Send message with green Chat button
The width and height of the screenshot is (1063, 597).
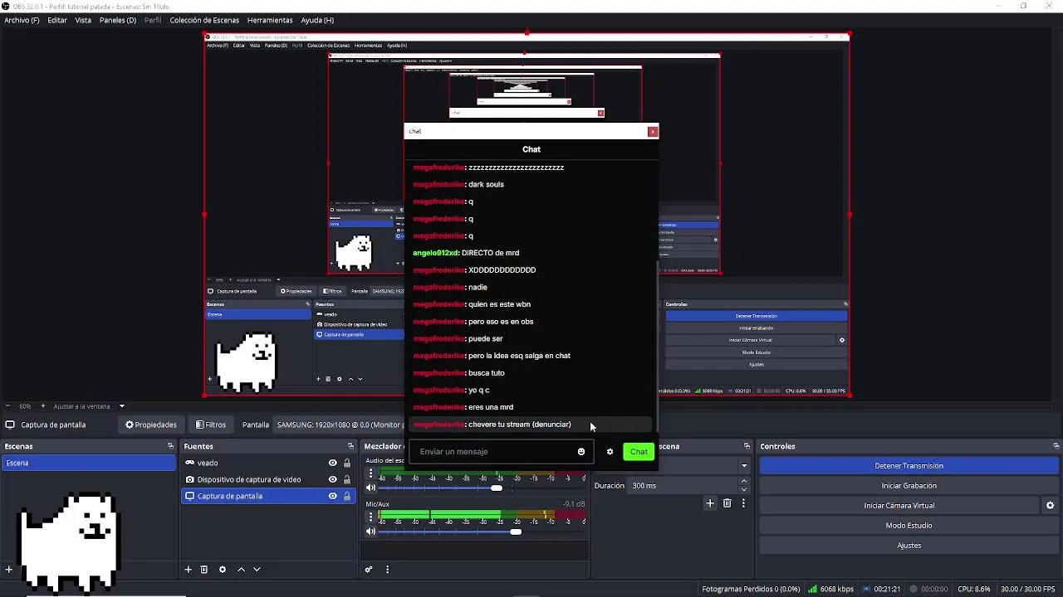point(639,452)
